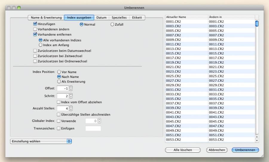Click the file list scrollbar thumb
This screenshot has height=162, width=269.
pos(257,23)
